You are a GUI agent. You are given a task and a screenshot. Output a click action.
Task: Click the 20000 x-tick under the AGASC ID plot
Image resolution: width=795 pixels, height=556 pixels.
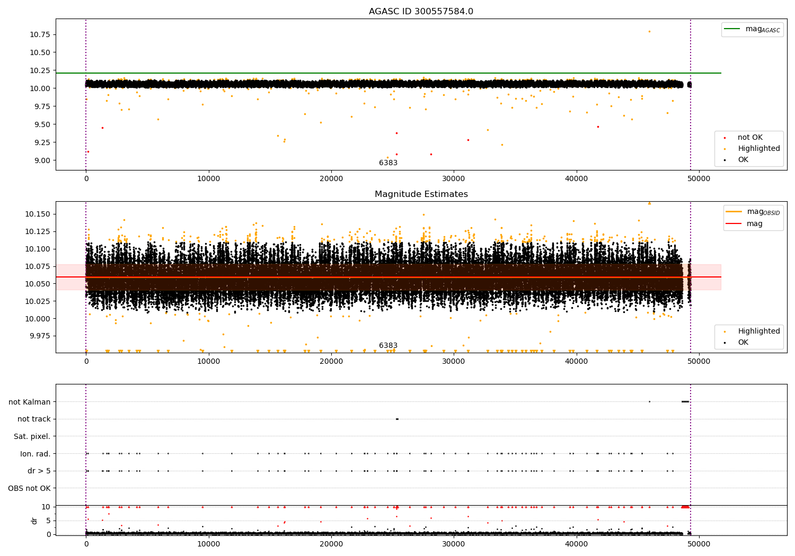[x=331, y=179]
